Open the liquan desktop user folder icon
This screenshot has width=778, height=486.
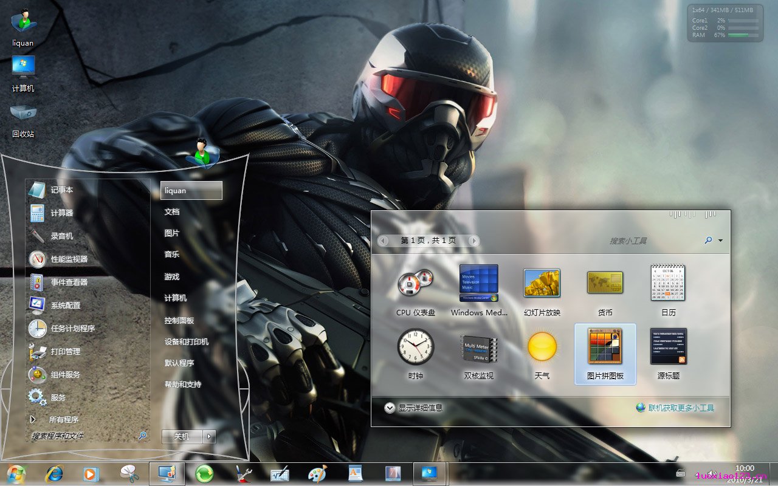pos(23,27)
